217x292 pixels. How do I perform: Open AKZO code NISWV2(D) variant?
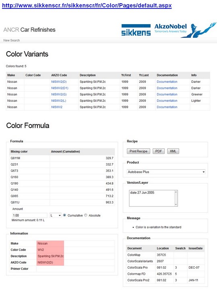point(59,82)
